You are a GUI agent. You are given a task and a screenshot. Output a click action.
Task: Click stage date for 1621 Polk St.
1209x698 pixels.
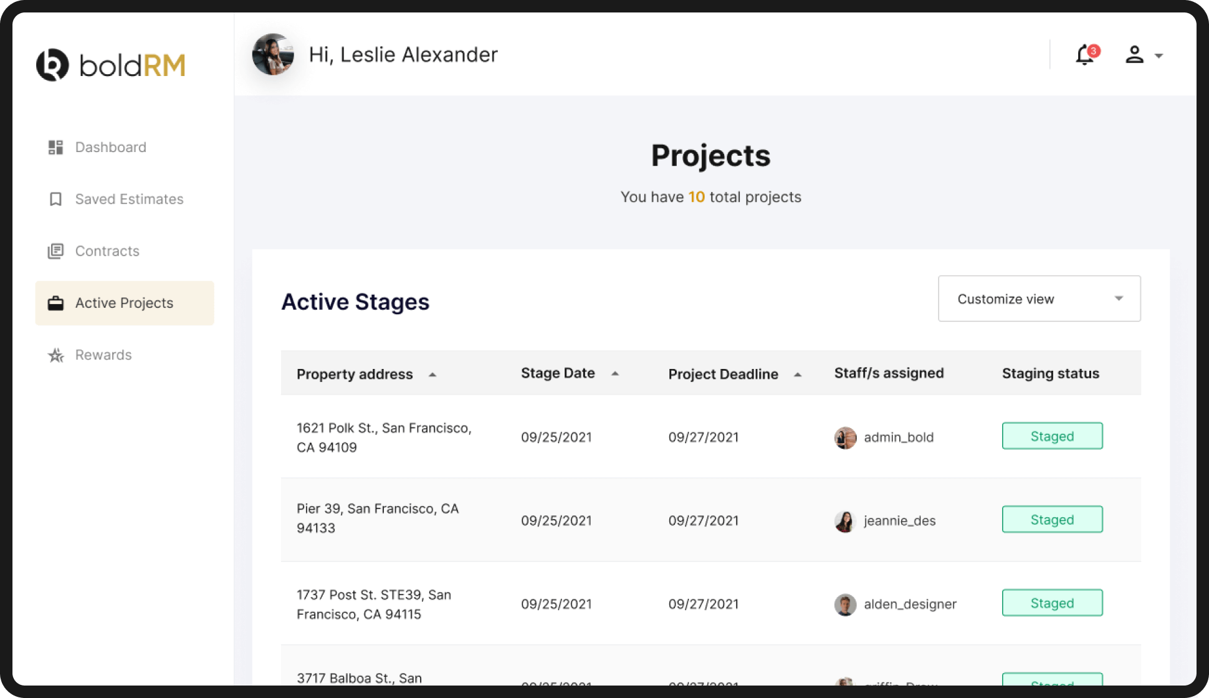[x=557, y=437]
